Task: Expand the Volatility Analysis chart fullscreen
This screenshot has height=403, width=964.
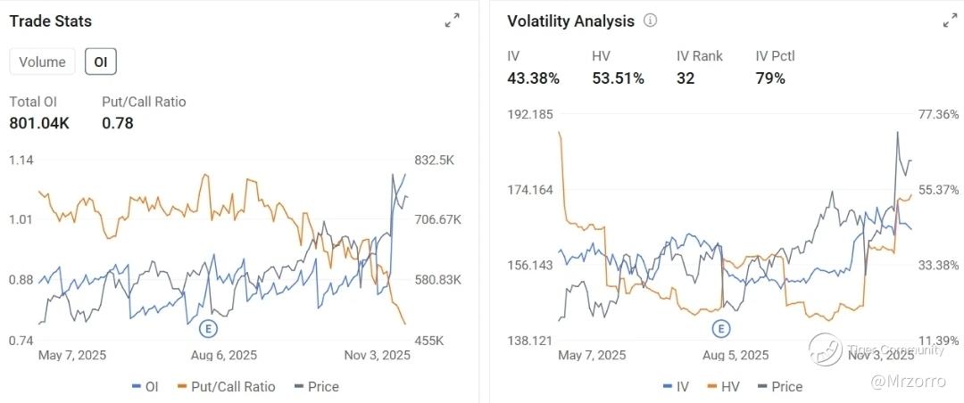Action: point(950,21)
